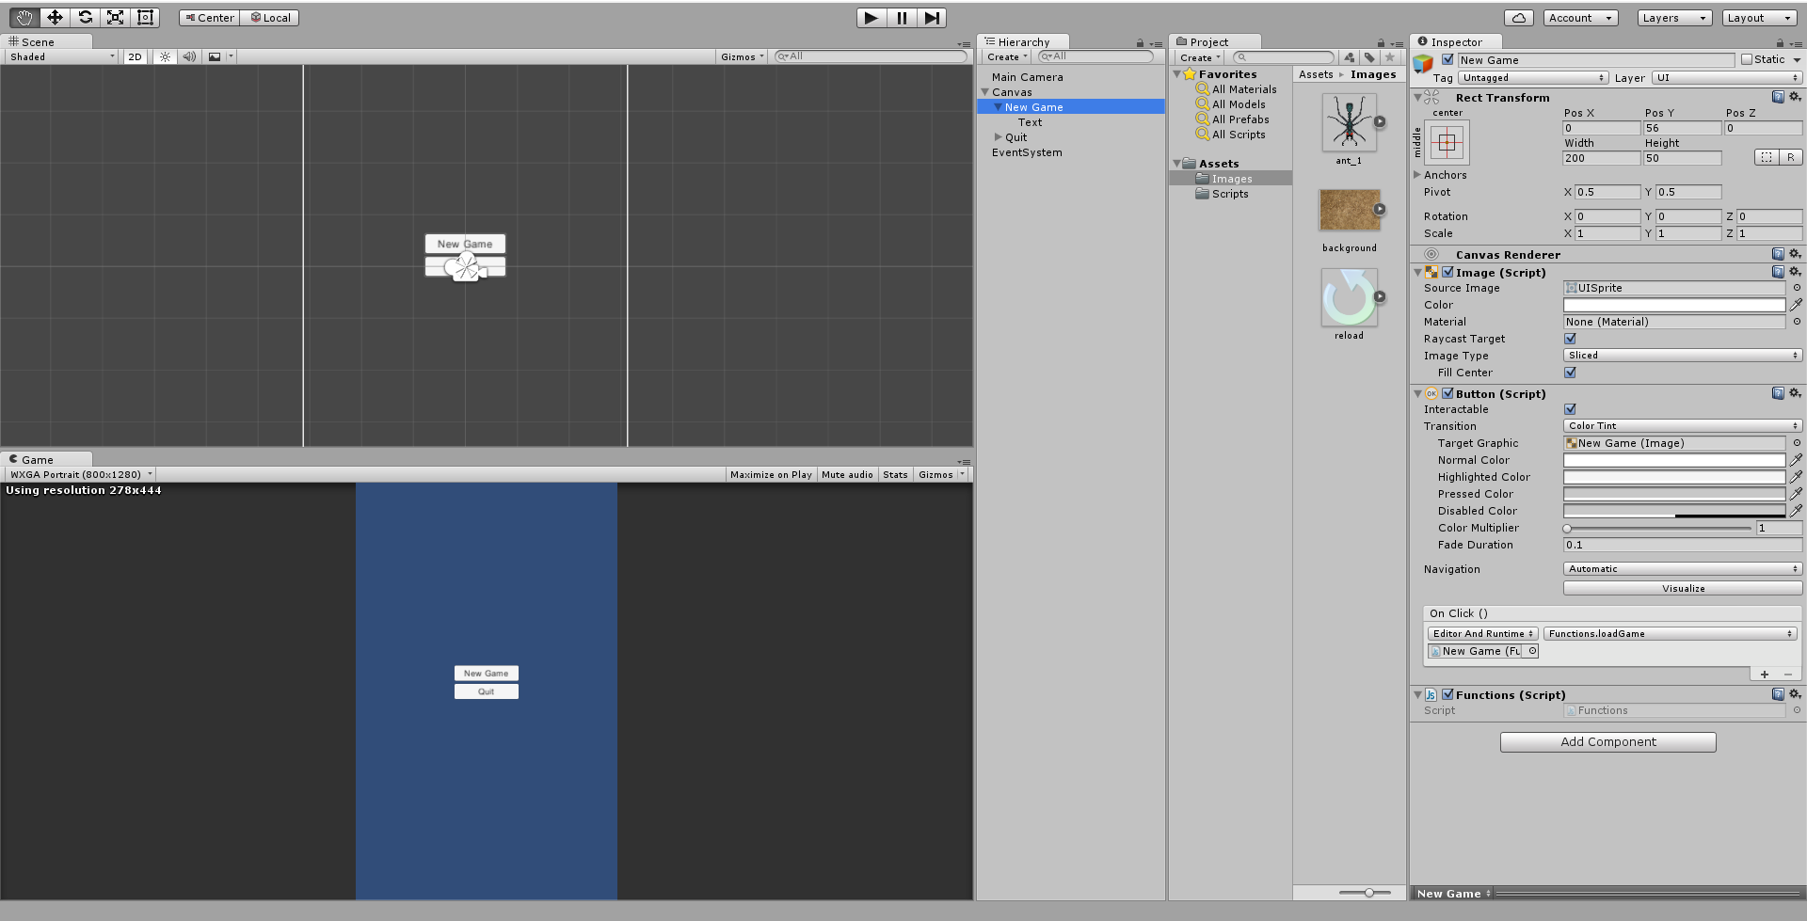The image size is (1807, 921).
Task: Open the anchor presets selector in Rect Transform
Action: 1447,143
